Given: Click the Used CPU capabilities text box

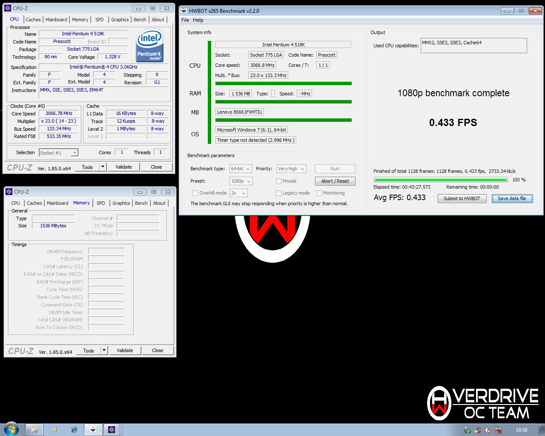Looking at the screenshot, I should coord(473,46).
